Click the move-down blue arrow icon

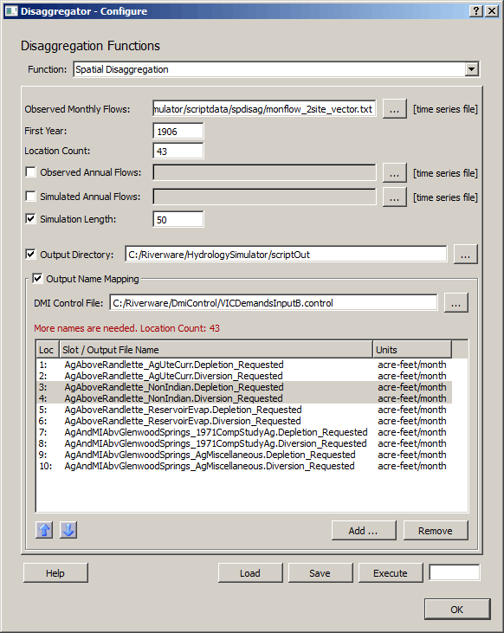68,530
